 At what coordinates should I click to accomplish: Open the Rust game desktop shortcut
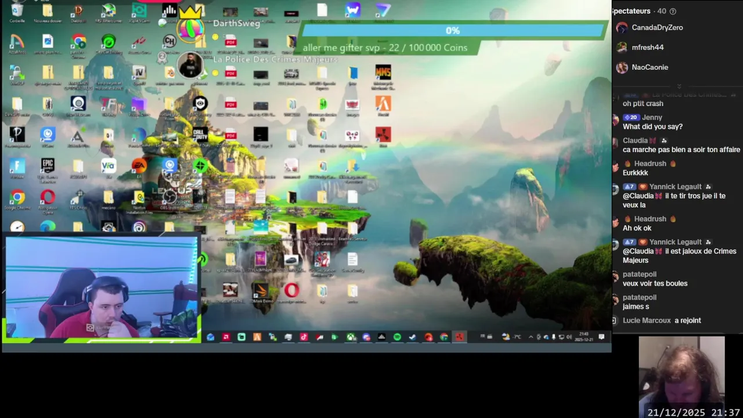(383, 137)
